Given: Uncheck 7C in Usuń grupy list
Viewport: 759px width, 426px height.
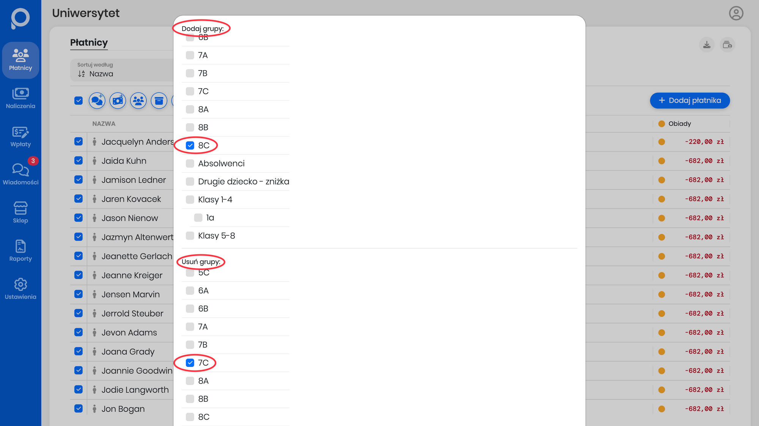Looking at the screenshot, I should pos(190,363).
